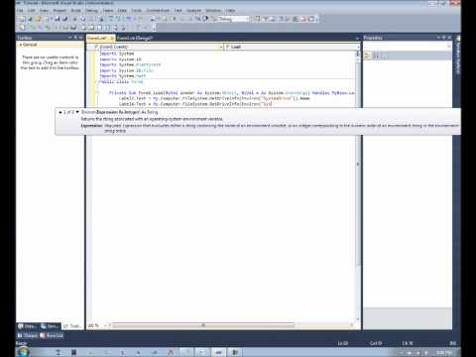The width and height of the screenshot is (476, 357).
Task: Toggle auto-hide pin on Properties panel
Action: pos(444,38)
